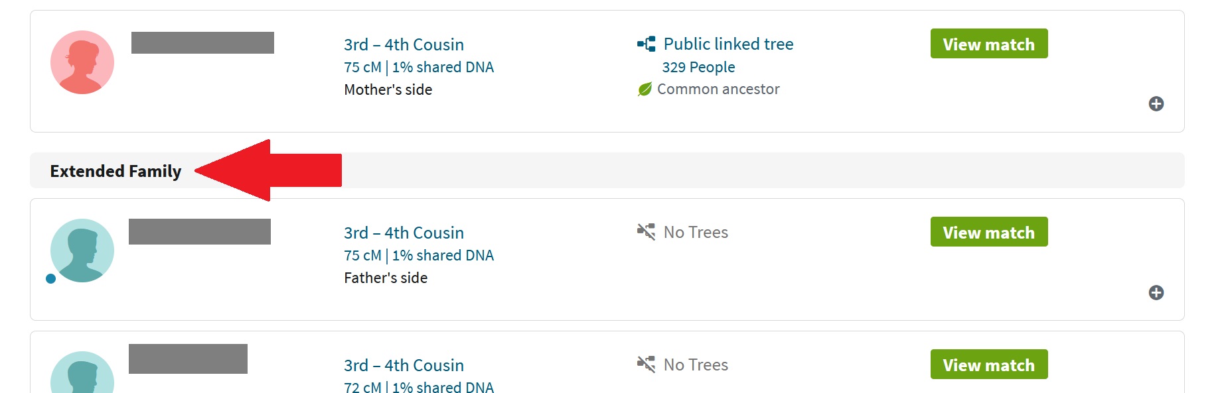Click the Extended Family section header

pyautogui.click(x=115, y=171)
